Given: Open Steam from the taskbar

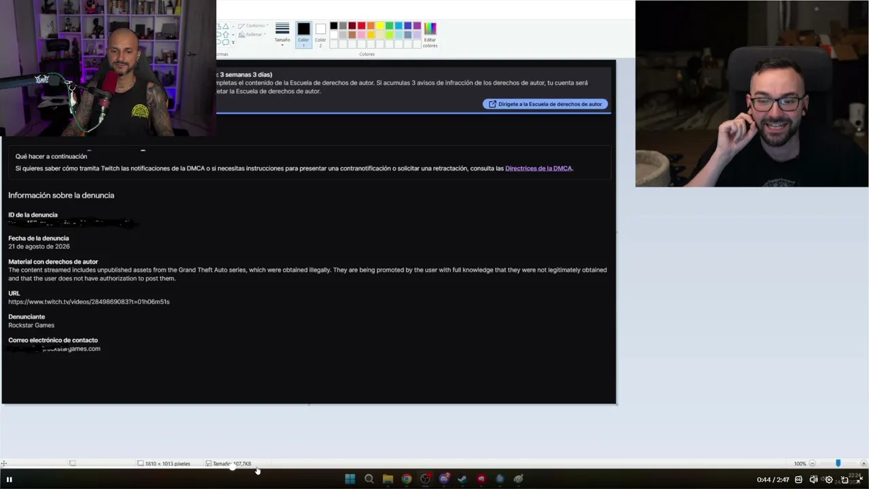Looking at the screenshot, I should [462, 479].
